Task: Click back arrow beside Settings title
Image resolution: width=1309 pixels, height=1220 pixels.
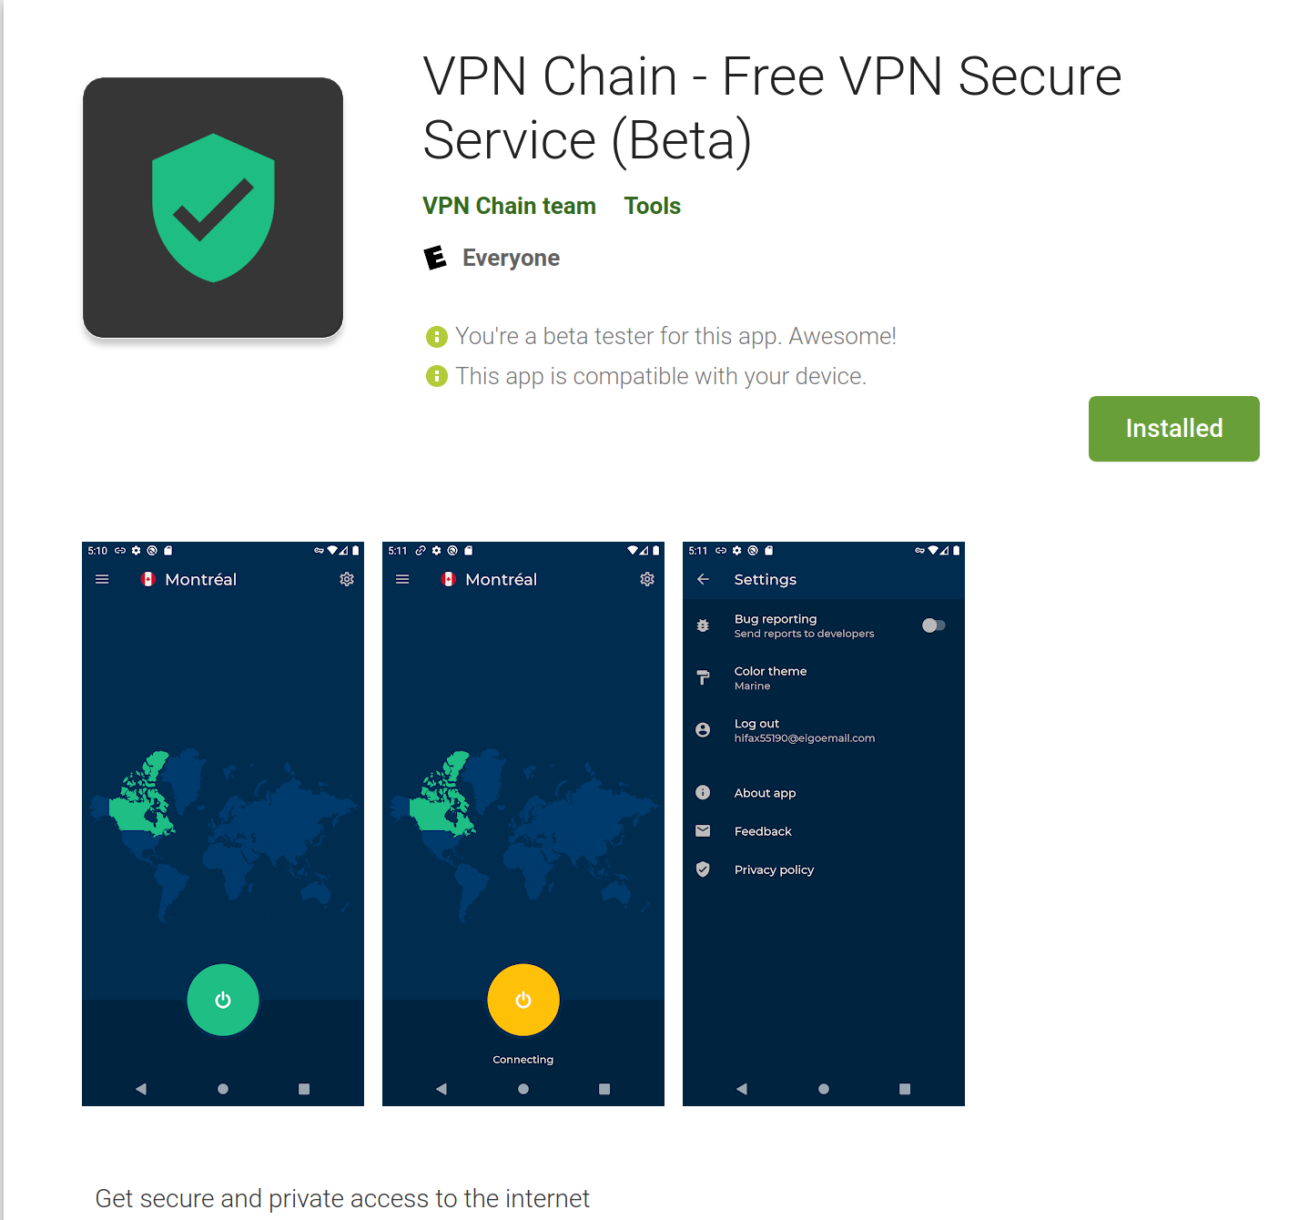Action: pyautogui.click(x=703, y=579)
